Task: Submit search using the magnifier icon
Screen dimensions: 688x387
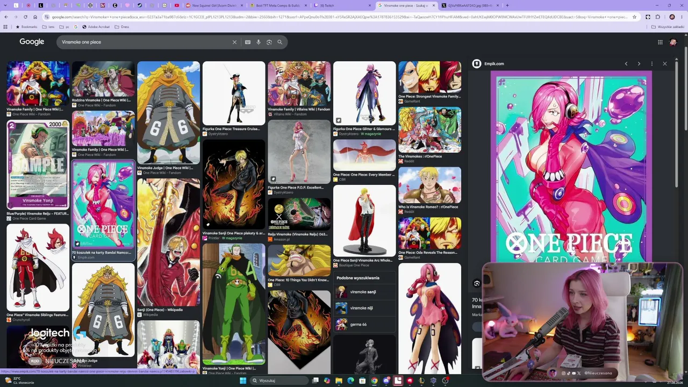Action: tap(279, 42)
